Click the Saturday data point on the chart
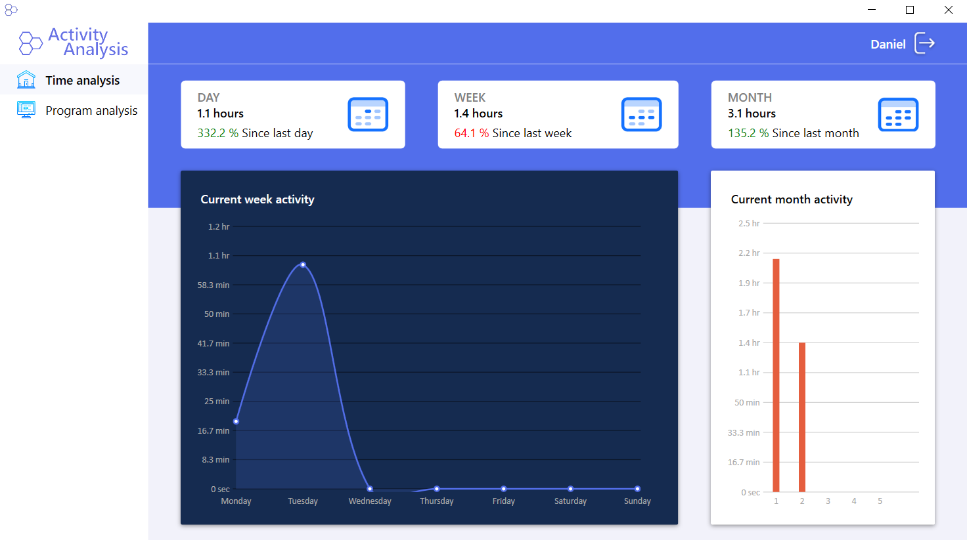The image size is (967, 540). 570,489
